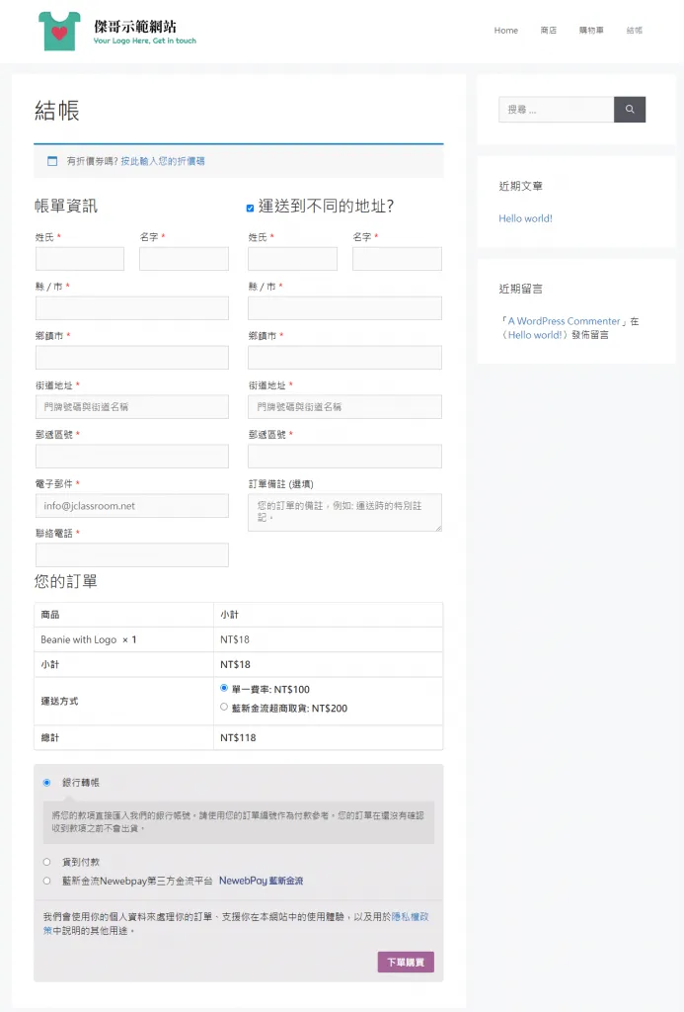Open the Home menu item
The image size is (684, 1012).
(x=506, y=31)
